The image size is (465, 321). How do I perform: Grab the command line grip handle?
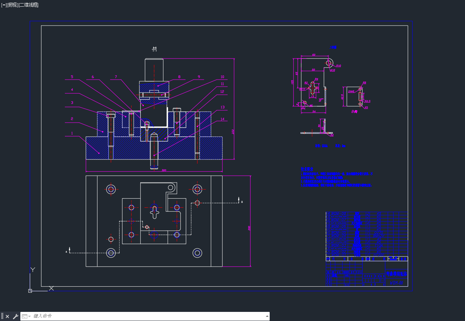point(2,316)
